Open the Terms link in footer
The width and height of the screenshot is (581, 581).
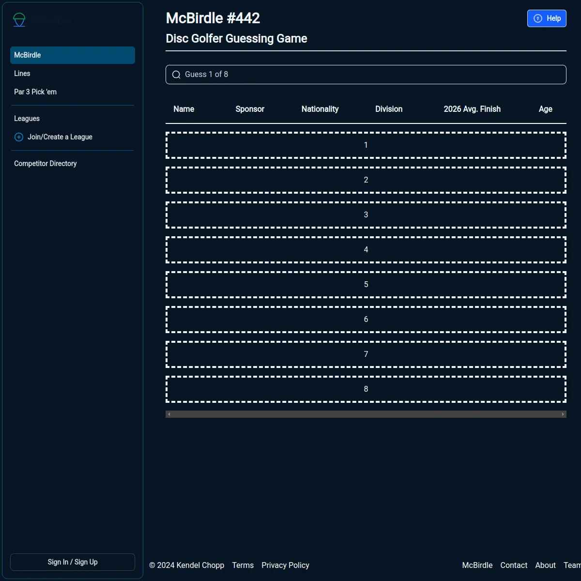click(x=243, y=566)
